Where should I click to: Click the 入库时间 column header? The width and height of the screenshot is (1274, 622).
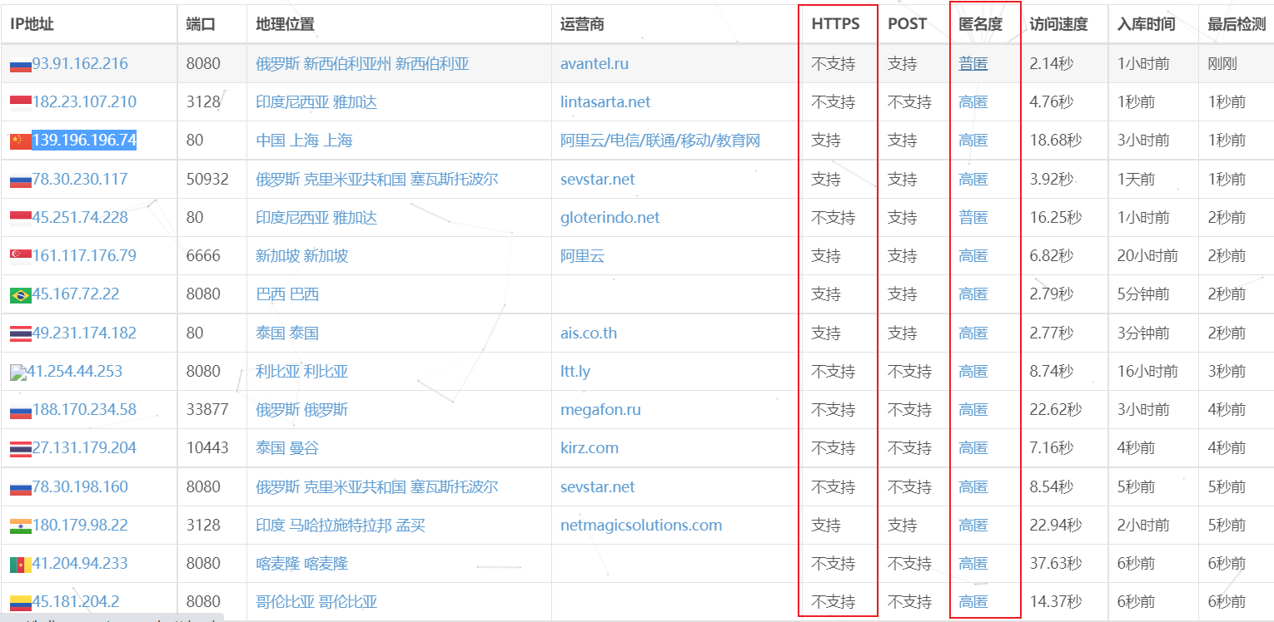click(x=1146, y=24)
